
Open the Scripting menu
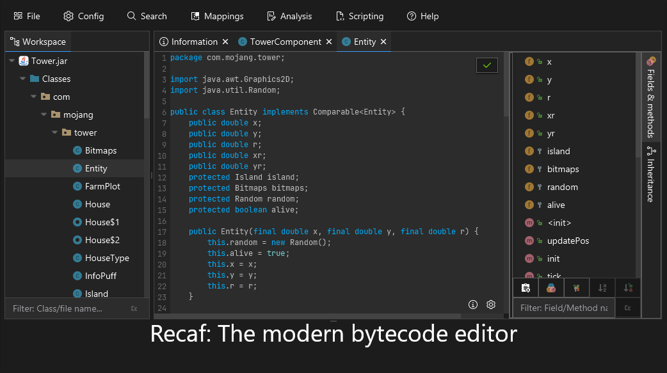coord(360,16)
